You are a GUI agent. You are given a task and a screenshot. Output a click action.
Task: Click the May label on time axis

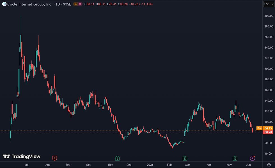pyautogui.click(x=229, y=165)
